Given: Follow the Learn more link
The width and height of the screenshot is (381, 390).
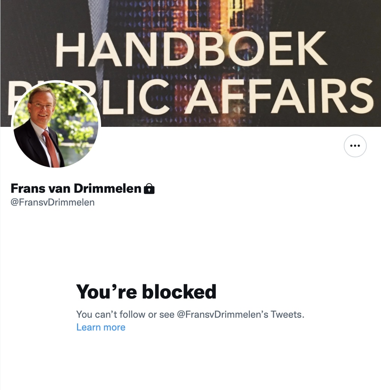Looking at the screenshot, I should click(x=101, y=328).
